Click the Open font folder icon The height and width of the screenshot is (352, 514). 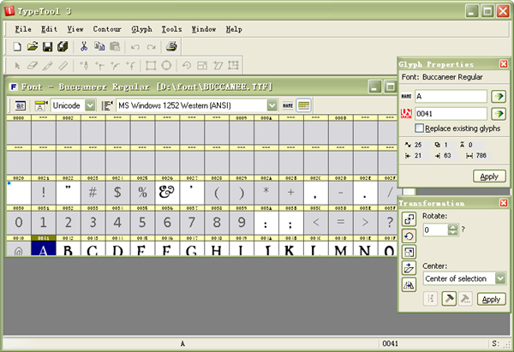click(x=33, y=46)
